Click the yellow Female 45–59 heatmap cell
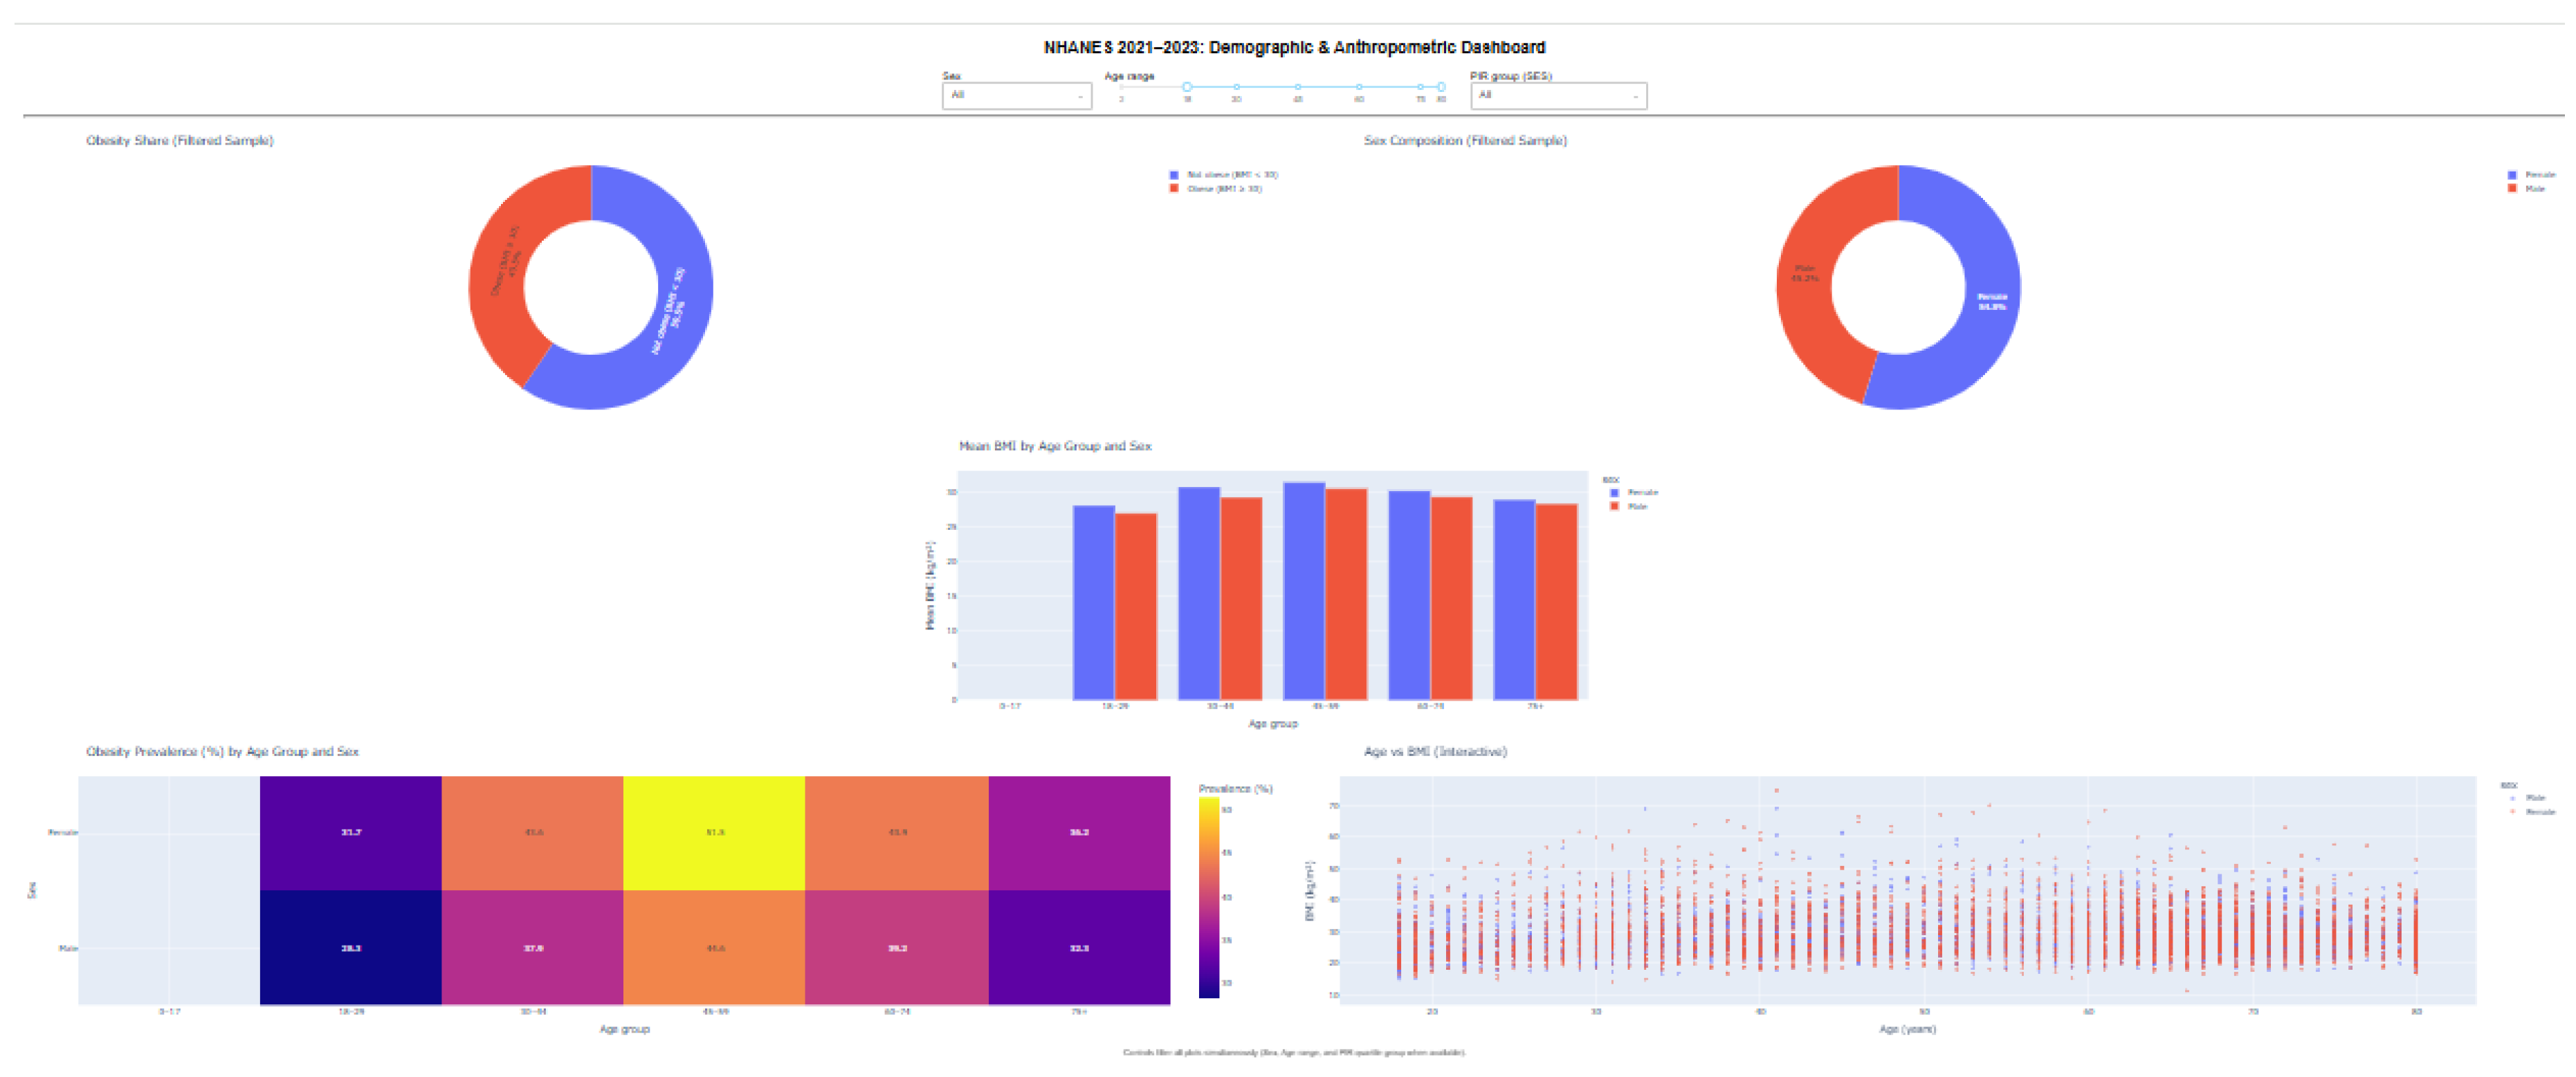2576x1077 pixels. pos(714,833)
